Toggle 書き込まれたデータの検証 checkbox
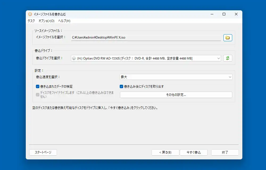266x170 pixels. (x=38, y=86)
